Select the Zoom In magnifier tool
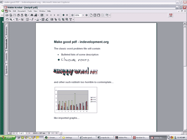Image resolution: width=187 pixels, height=140 pixels. pyautogui.click(x=11, y=20)
